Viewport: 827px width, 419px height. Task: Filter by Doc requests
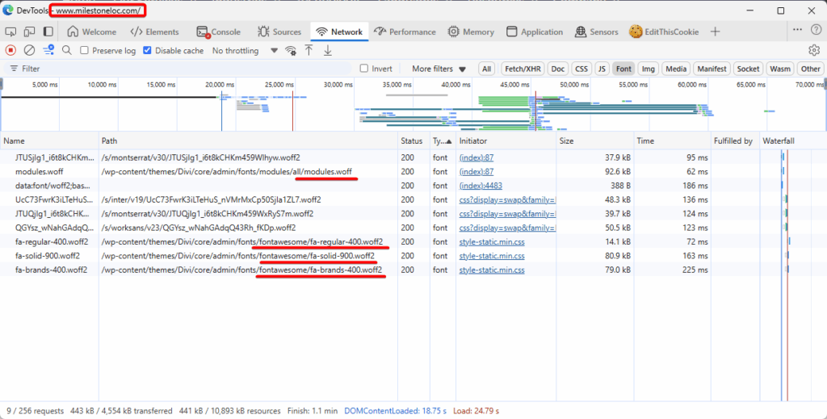point(558,69)
